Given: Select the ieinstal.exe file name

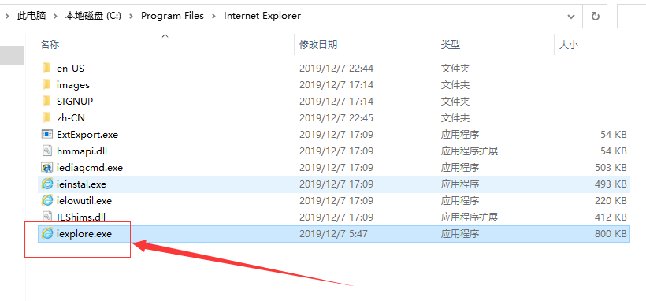Looking at the screenshot, I should point(82,184).
